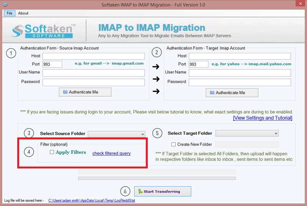Click the target account Password field
This screenshot has height=206, width=307.
click(240, 82)
